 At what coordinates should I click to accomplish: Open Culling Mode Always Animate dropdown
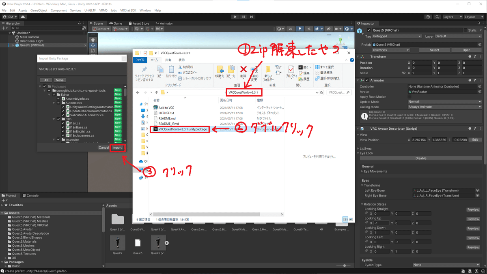pyautogui.click(x=445, y=107)
